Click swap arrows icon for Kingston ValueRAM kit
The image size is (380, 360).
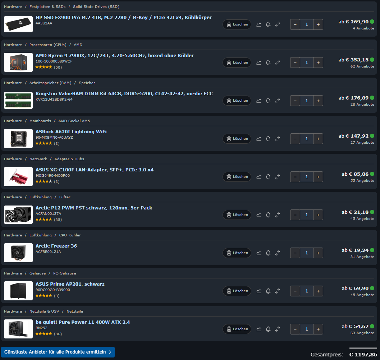pos(278,101)
